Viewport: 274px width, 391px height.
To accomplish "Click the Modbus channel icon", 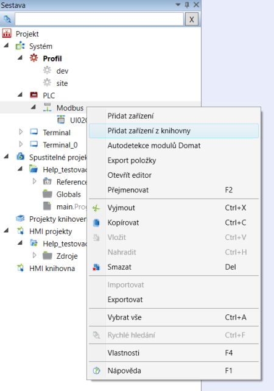I will pyautogui.click(x=47, y=107).
